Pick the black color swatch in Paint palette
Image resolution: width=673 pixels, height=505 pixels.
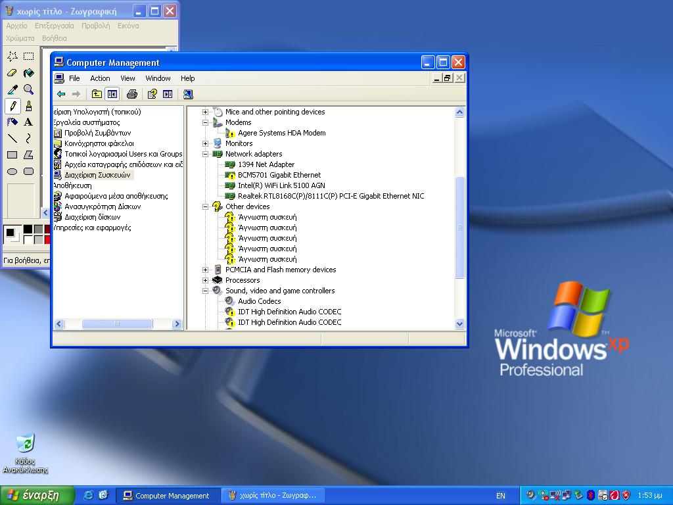pyautogui.click(x=28, y=229)
